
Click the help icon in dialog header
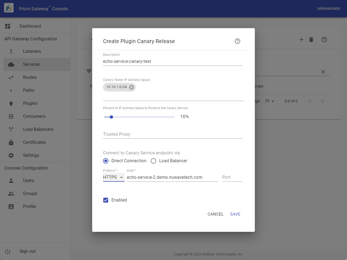pyautogui.click(x=237, y=41)
